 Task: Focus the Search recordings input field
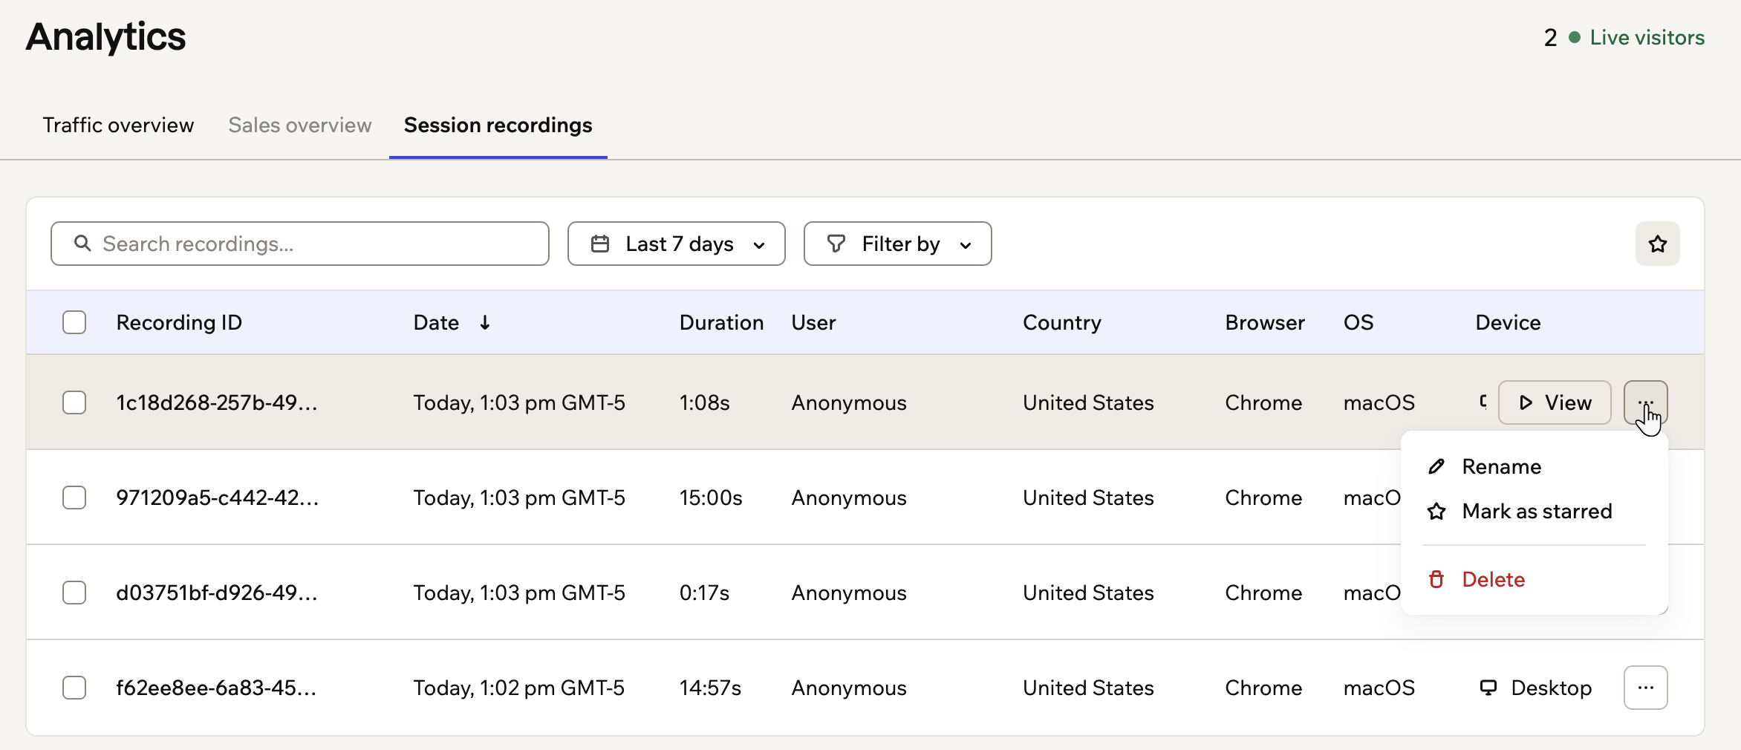coord(300,244)
